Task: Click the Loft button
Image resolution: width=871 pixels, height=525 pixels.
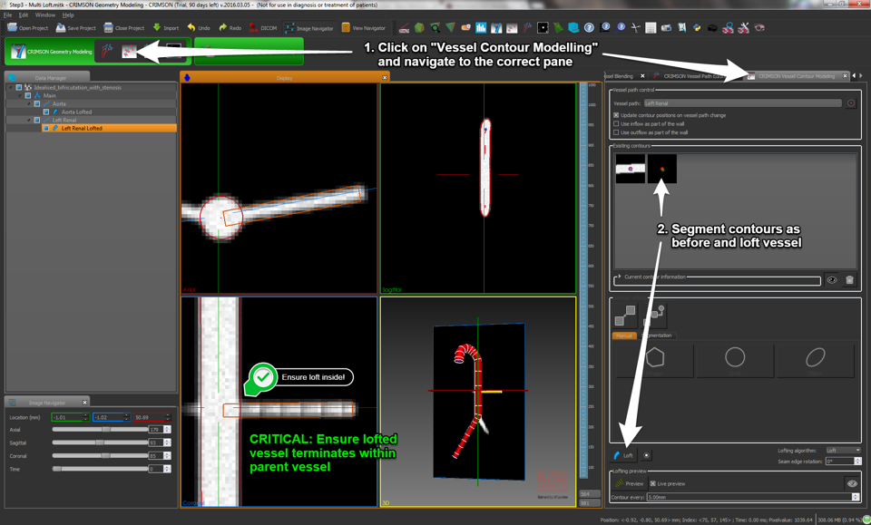Action: coord(623,455)
